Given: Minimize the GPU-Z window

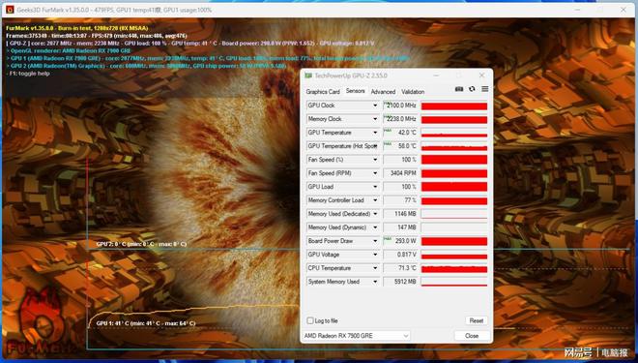Looking at the screenshot, I should tap(436, 76).
